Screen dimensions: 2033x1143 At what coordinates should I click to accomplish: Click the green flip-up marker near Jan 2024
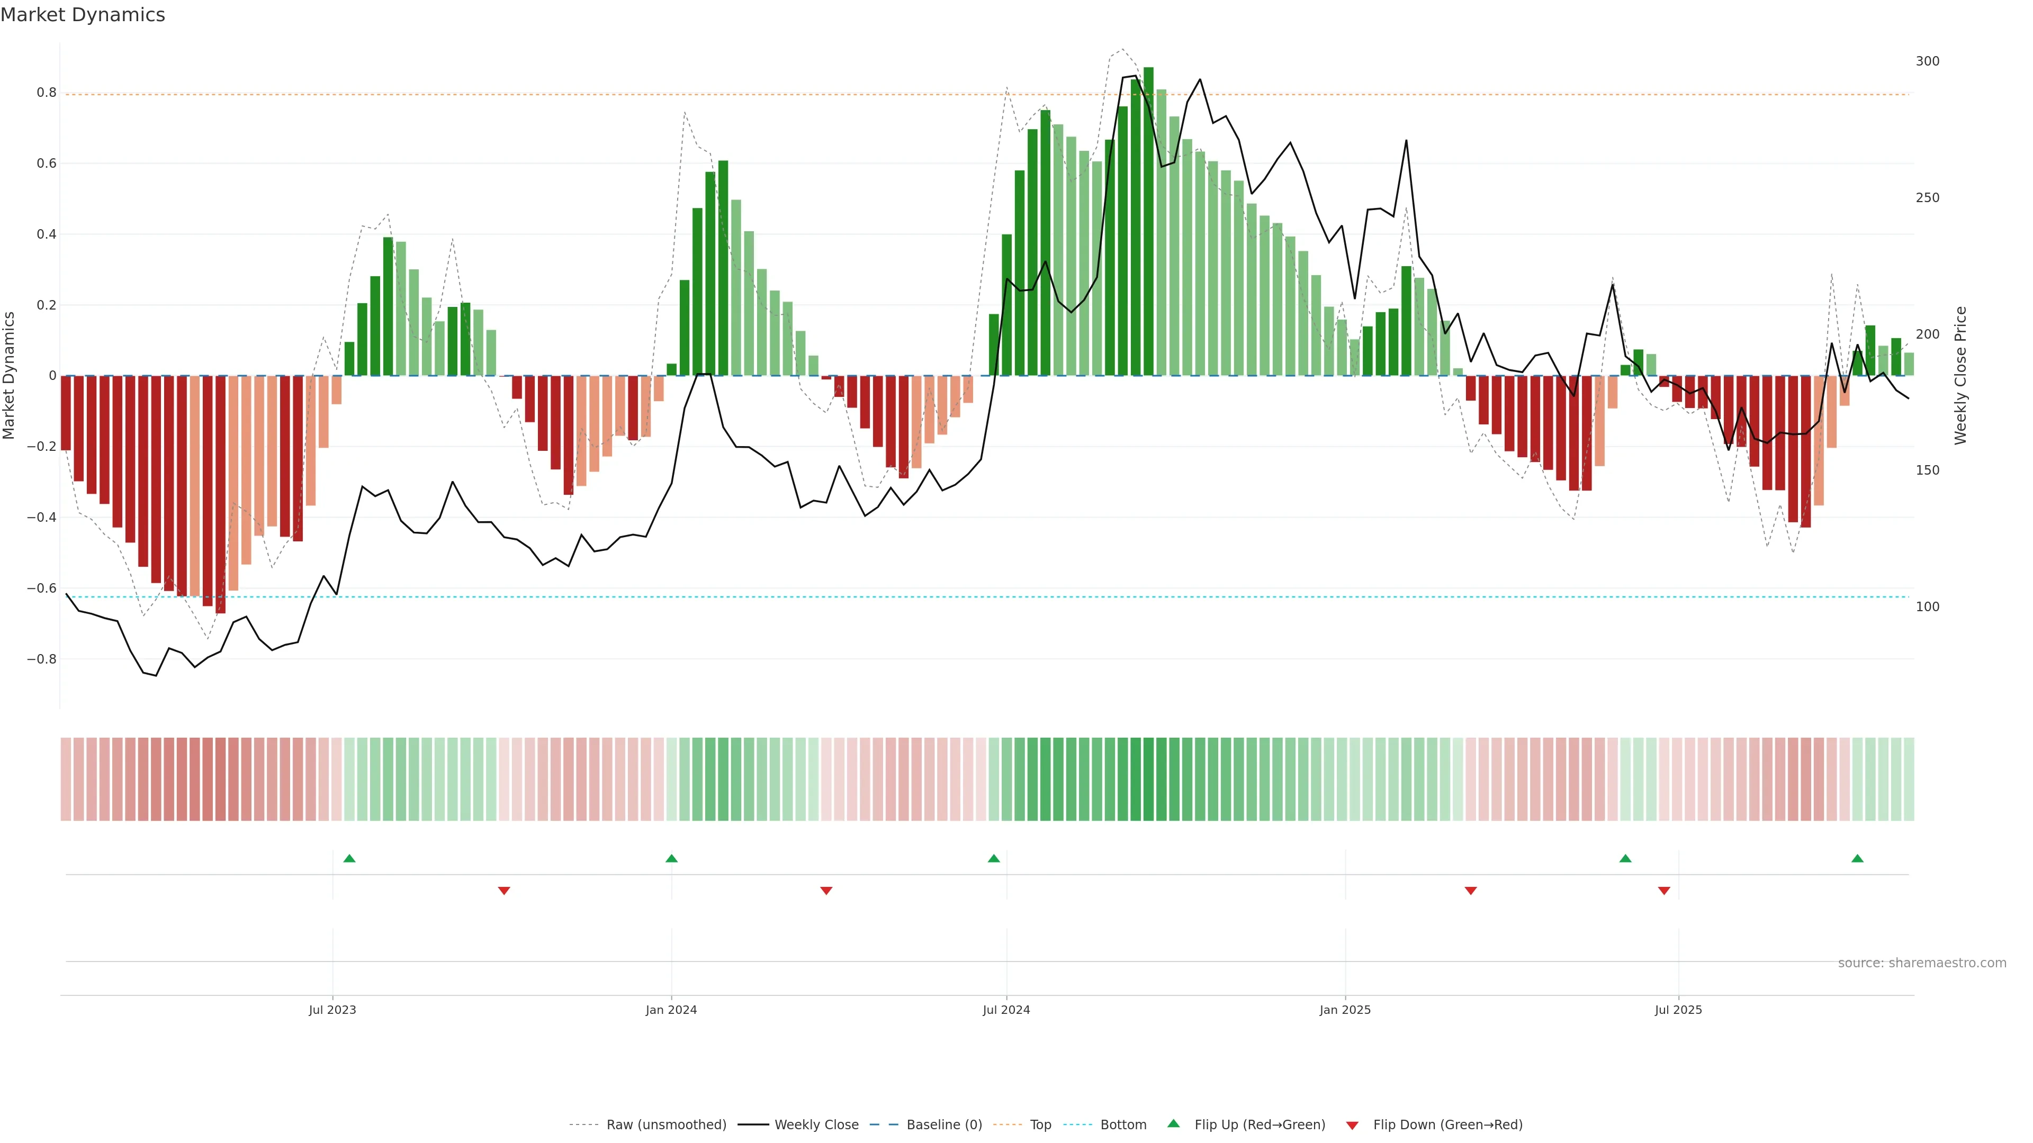tap(672, 858)
